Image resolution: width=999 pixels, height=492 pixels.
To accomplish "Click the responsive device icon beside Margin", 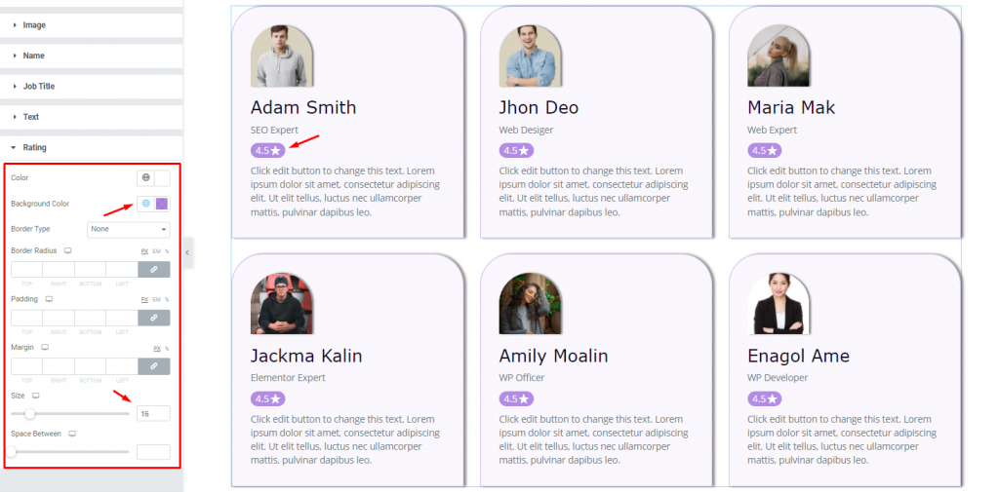I will (x=45, y=348).
